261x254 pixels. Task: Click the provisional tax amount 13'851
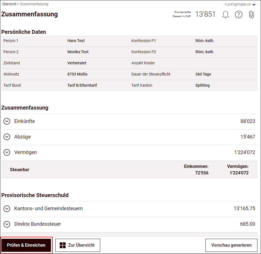(205, 14)
